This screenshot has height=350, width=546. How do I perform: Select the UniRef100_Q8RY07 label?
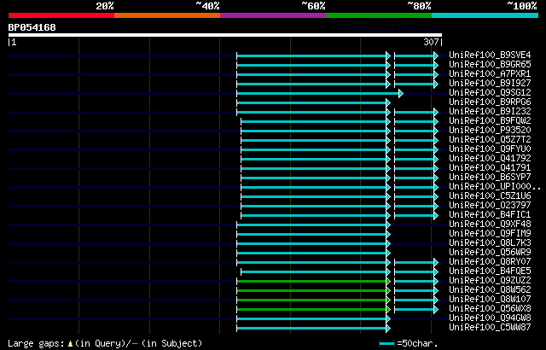click(x=490, y=262)
